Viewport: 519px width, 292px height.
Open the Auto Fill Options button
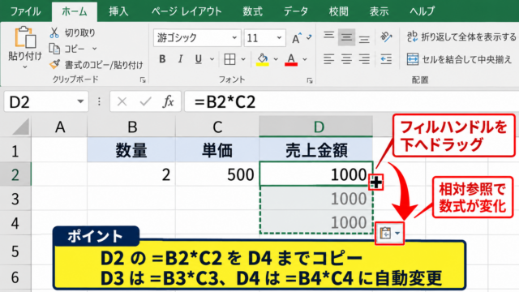[x=389, y=234]
